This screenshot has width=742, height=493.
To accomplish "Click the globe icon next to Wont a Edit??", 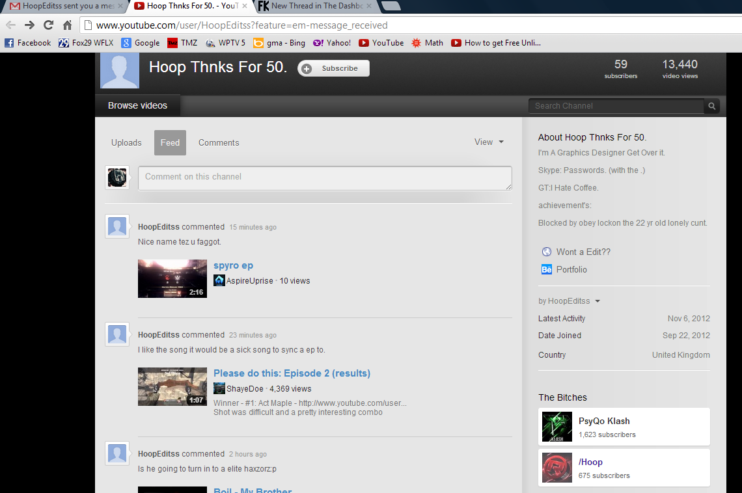I will (547, 252).
